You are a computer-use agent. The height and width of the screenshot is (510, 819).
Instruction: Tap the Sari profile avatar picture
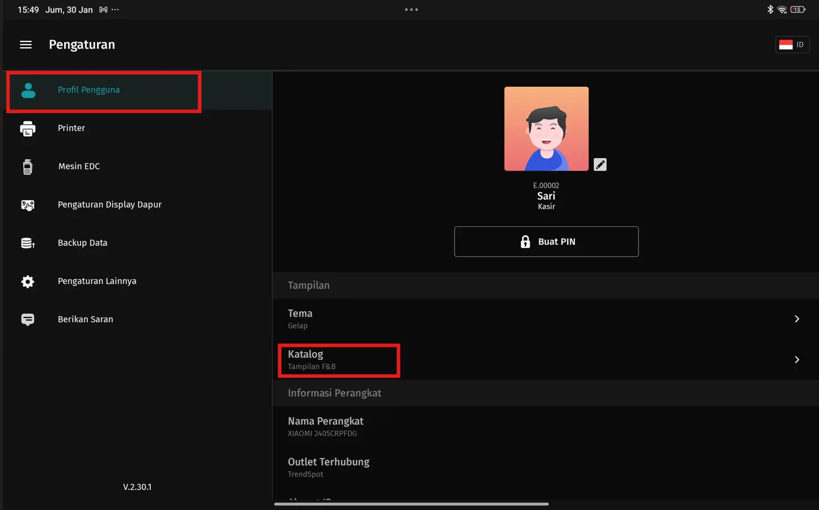pyautogui.click(x=546, y=129)
